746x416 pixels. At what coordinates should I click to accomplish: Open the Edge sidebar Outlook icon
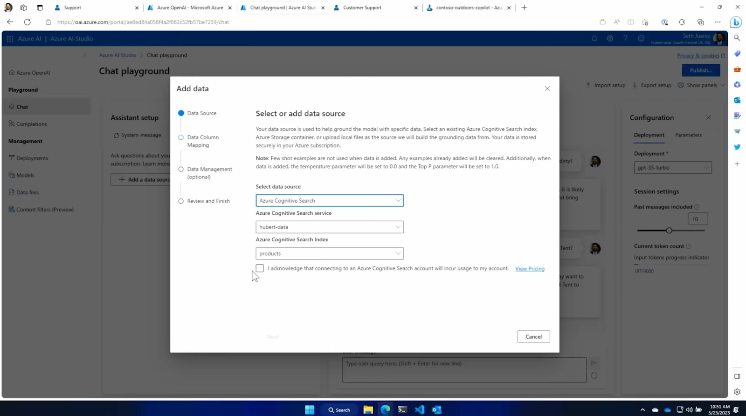click(x=737, y=100)
